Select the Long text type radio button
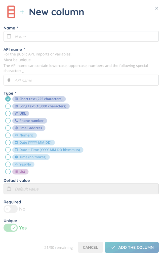162x258 pixels. [x=8, y=106]
